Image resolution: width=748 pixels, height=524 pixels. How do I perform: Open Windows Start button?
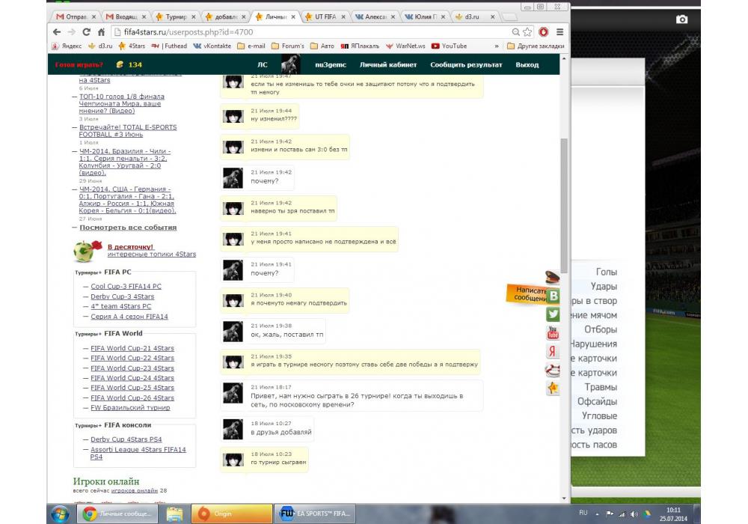coord(60,514)
